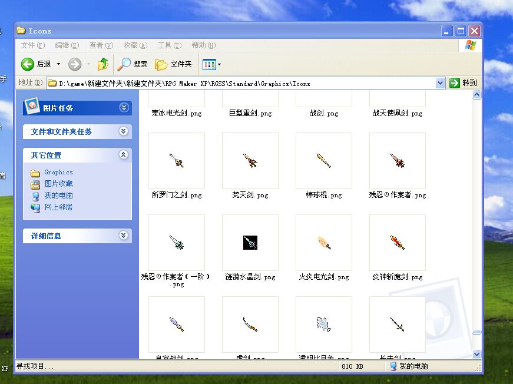Expand the 详细信息 panel

click(x=123, y=235)
